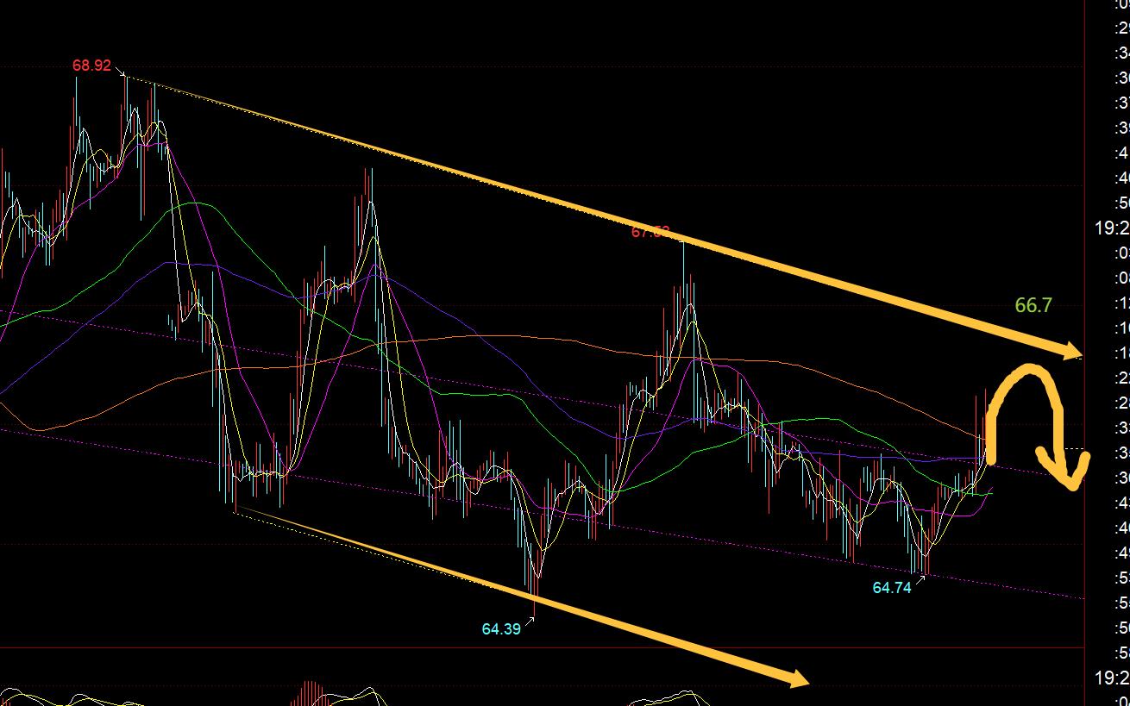Click the candlestick wick at the 64.39 low
Image resolution: width=1130 pixels, height=706 pixels.
[535, 603]
